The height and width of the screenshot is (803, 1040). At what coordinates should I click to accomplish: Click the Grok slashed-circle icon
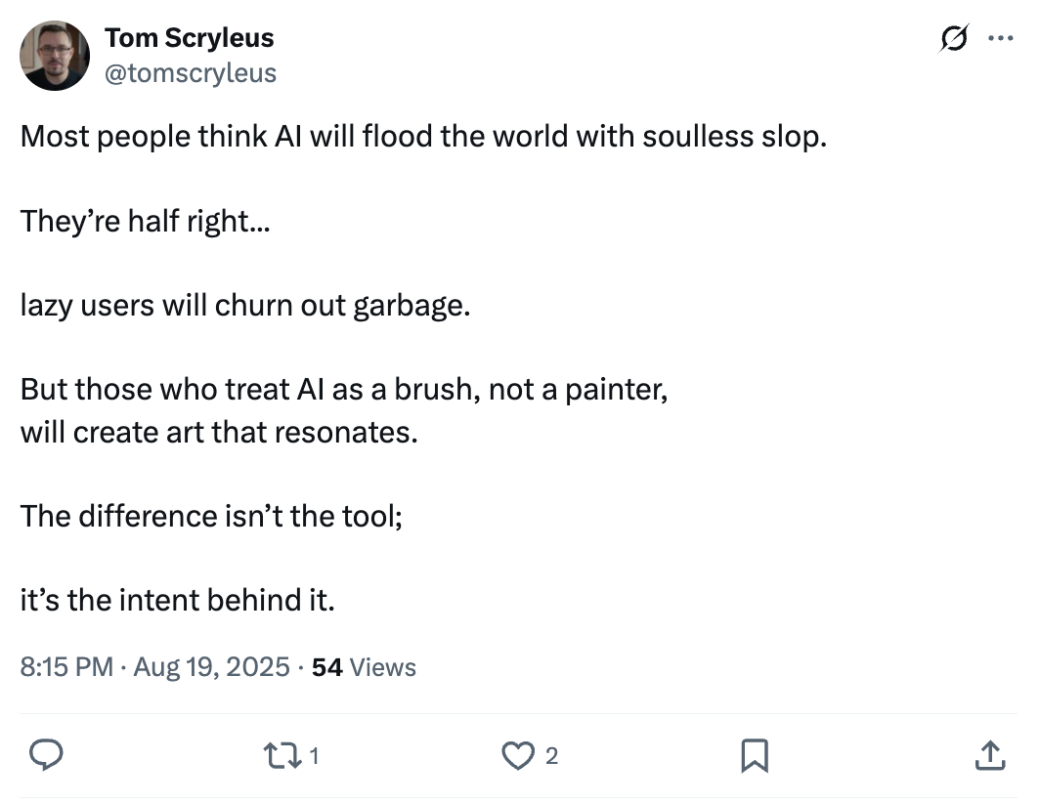click(x=952, y=39)
